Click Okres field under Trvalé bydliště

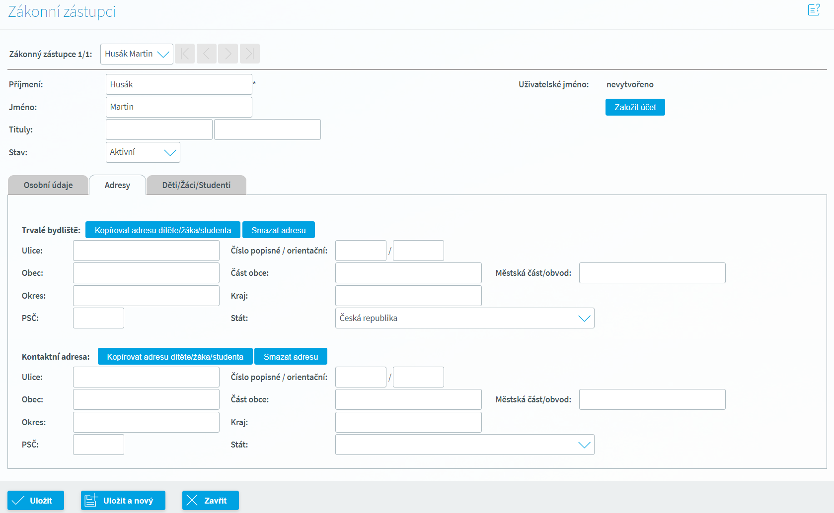coord(146,296)
